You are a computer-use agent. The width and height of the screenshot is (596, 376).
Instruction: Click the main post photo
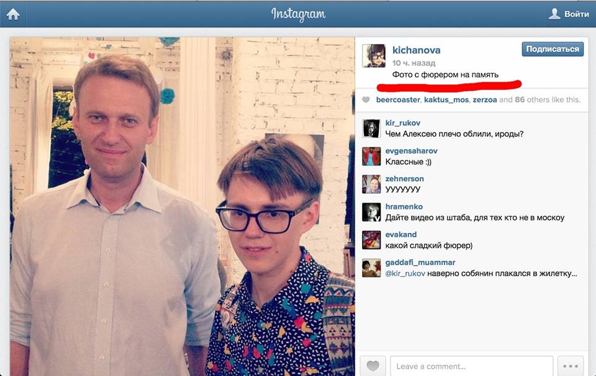pyautogui.click(x=182, y=206)
